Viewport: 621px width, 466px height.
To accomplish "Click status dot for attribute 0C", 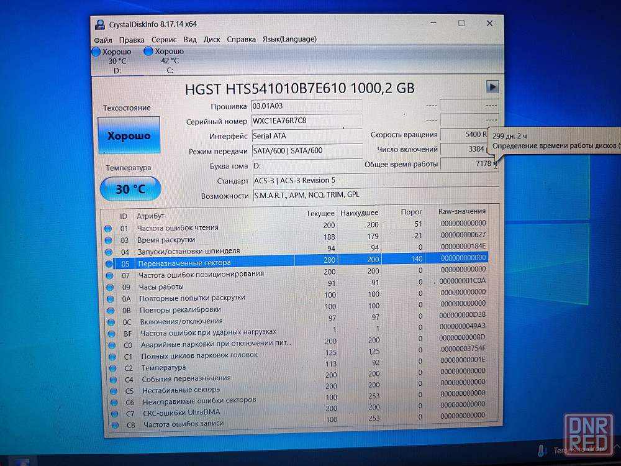I will point(111,322).
